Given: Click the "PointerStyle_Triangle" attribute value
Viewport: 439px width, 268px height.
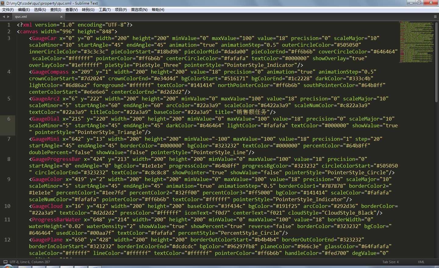Looking at the screenshot, I should (x=110, y=132).
